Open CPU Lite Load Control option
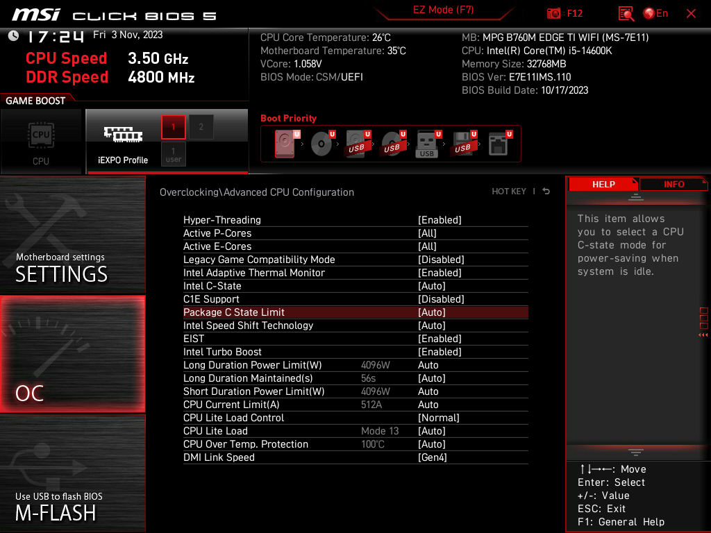Viewport: 711px width, 533px height. click(x=355, y=417)
